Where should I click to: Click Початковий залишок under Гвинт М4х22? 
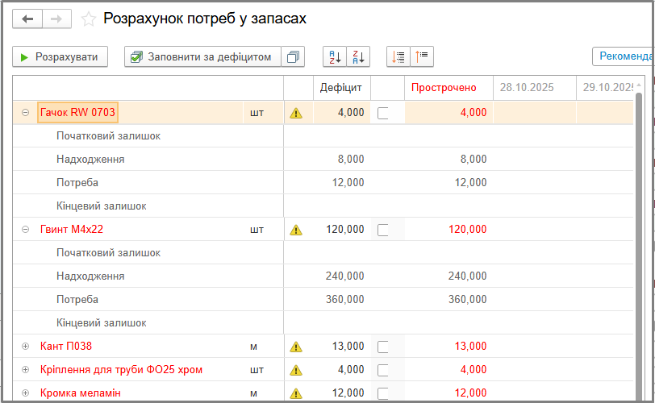(x=108, y=253)
